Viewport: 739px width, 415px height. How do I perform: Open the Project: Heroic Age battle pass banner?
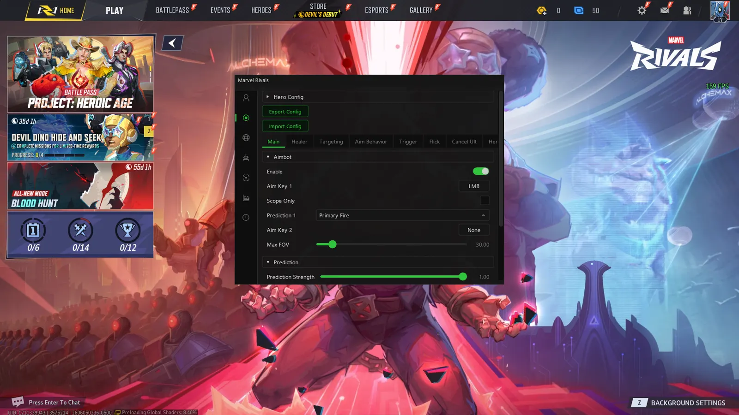click(80, 74)
